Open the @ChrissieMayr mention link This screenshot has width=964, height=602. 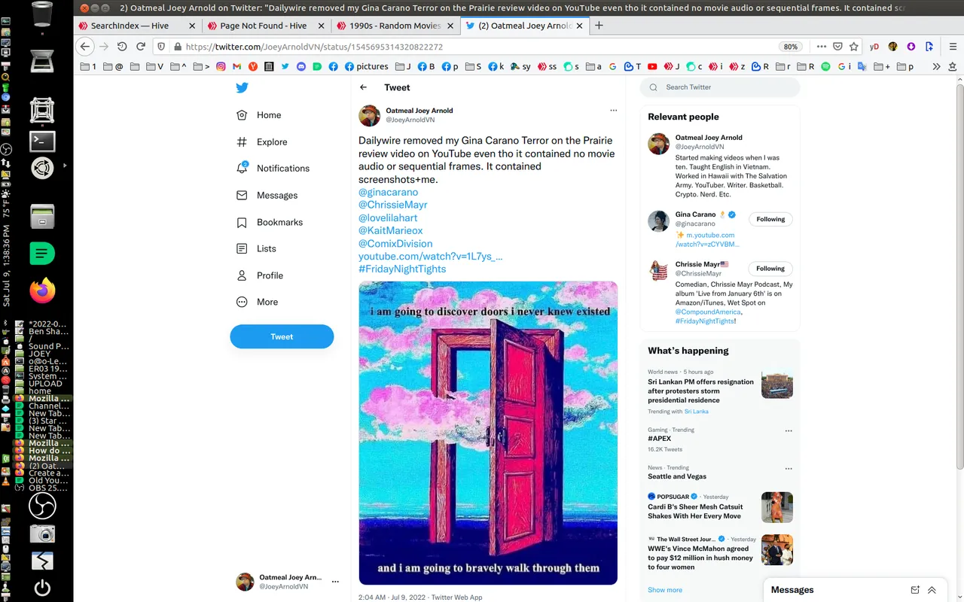392,205
